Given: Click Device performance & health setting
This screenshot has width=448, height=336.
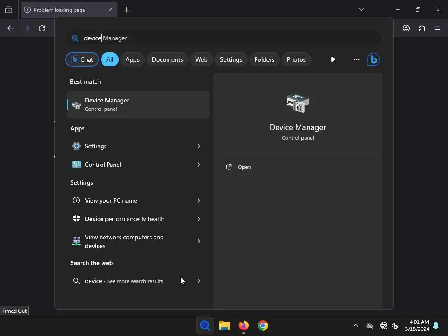Looking at the screenshot, I should point(138,219).
